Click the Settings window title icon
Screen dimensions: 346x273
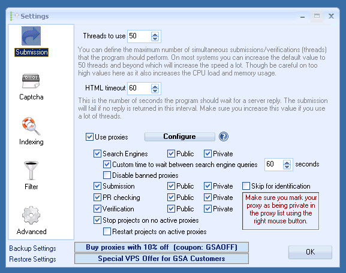point(14,16)
